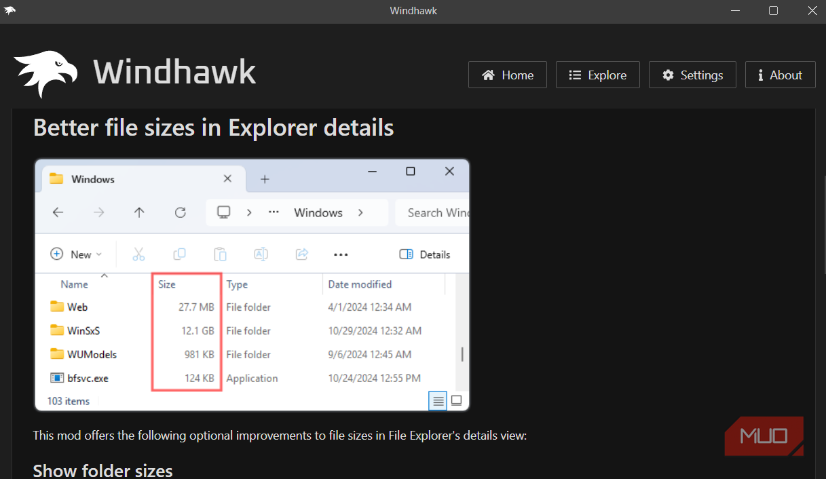
Task: Select the Web folder row
Action: pyautogui.click(x=244, y=307)
